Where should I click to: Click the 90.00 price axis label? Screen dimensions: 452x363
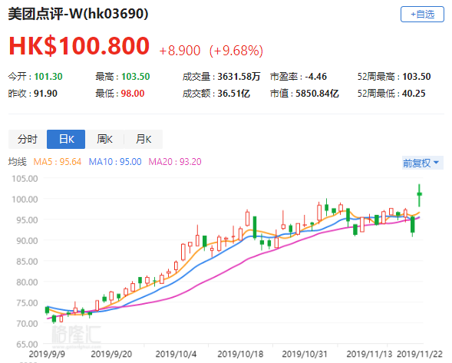tap(27, 241)
